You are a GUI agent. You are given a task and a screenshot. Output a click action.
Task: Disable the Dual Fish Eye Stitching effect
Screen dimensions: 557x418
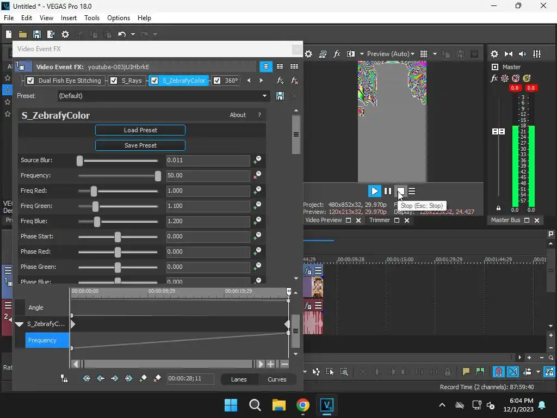[30, 81]
